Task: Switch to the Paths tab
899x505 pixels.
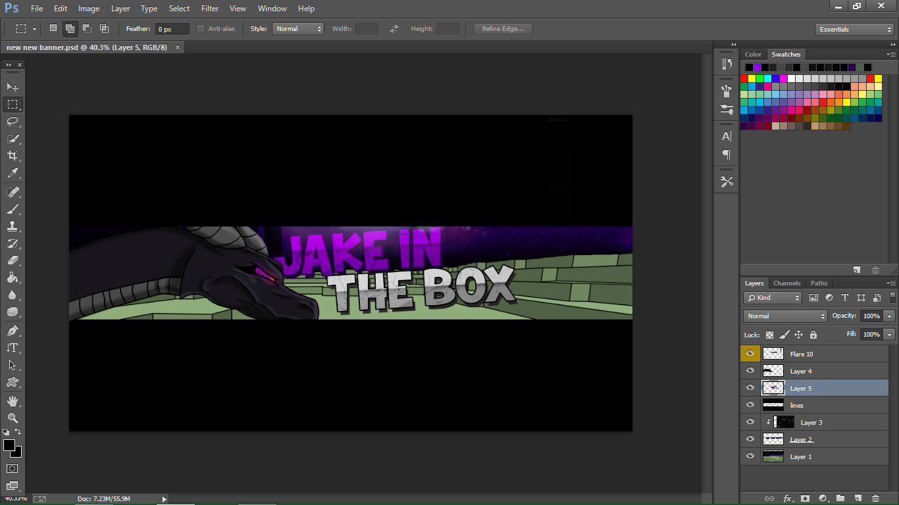Action: [819, 283]
